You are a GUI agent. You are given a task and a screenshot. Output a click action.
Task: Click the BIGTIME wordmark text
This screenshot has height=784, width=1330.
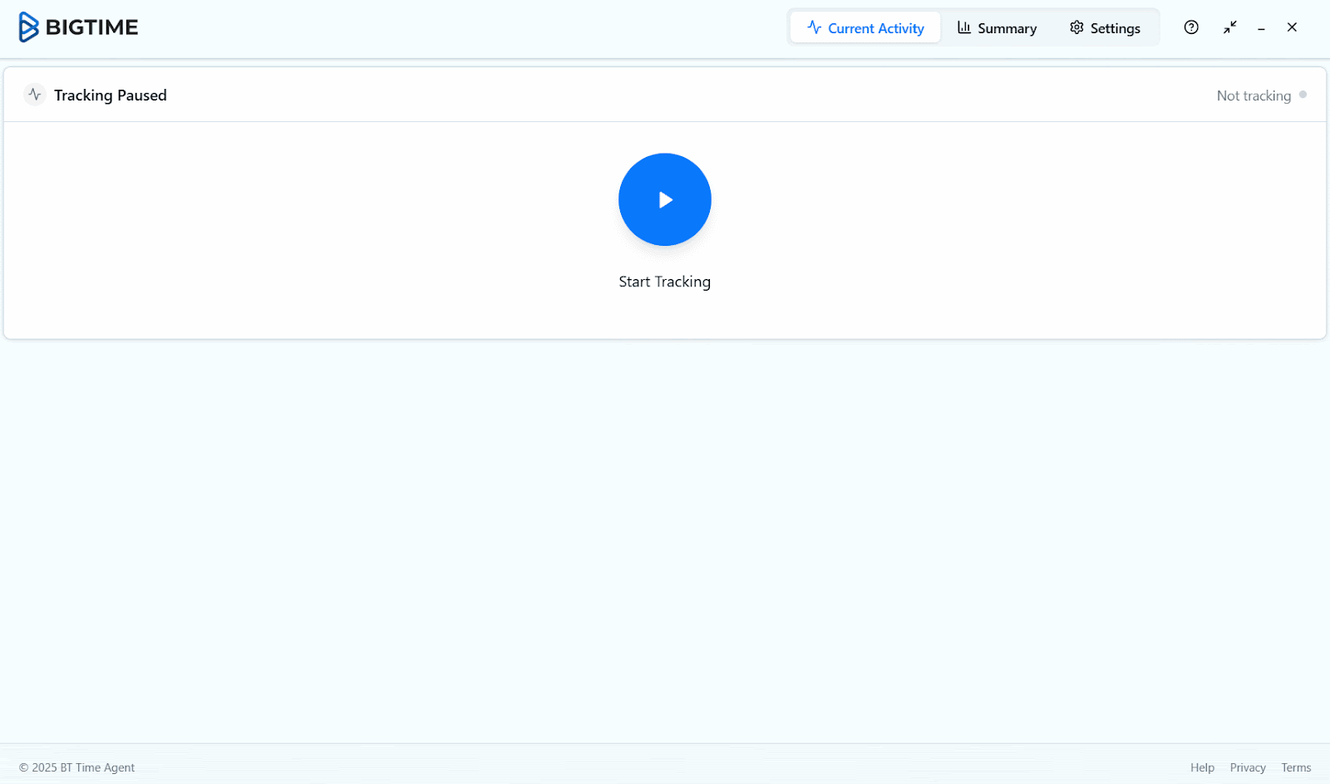point(93,26)
